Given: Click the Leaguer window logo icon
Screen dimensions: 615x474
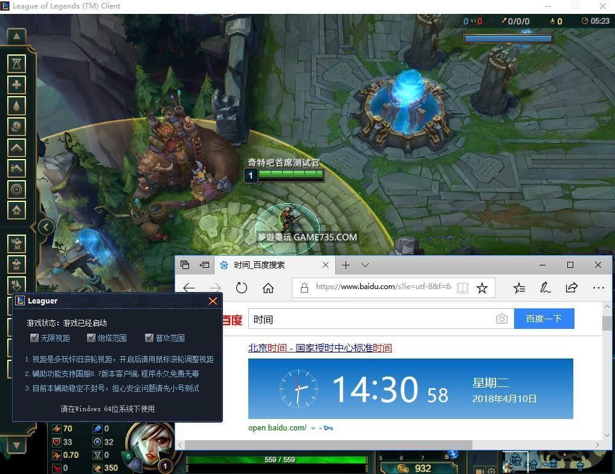Looking at the screenshot, I should (x=20, y=300).
